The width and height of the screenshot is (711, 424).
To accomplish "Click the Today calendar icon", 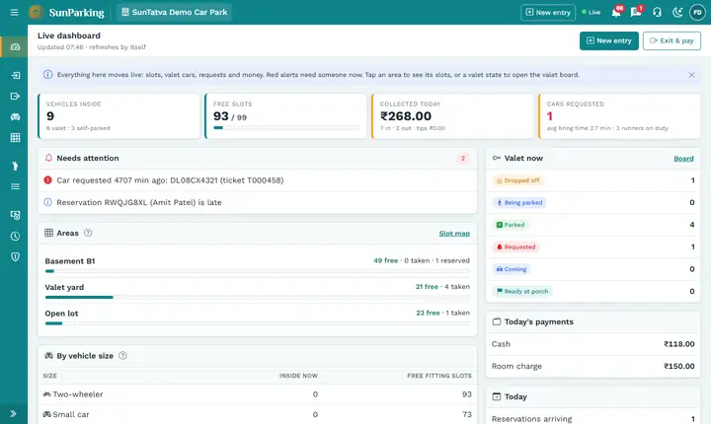I will coord(497,396).
